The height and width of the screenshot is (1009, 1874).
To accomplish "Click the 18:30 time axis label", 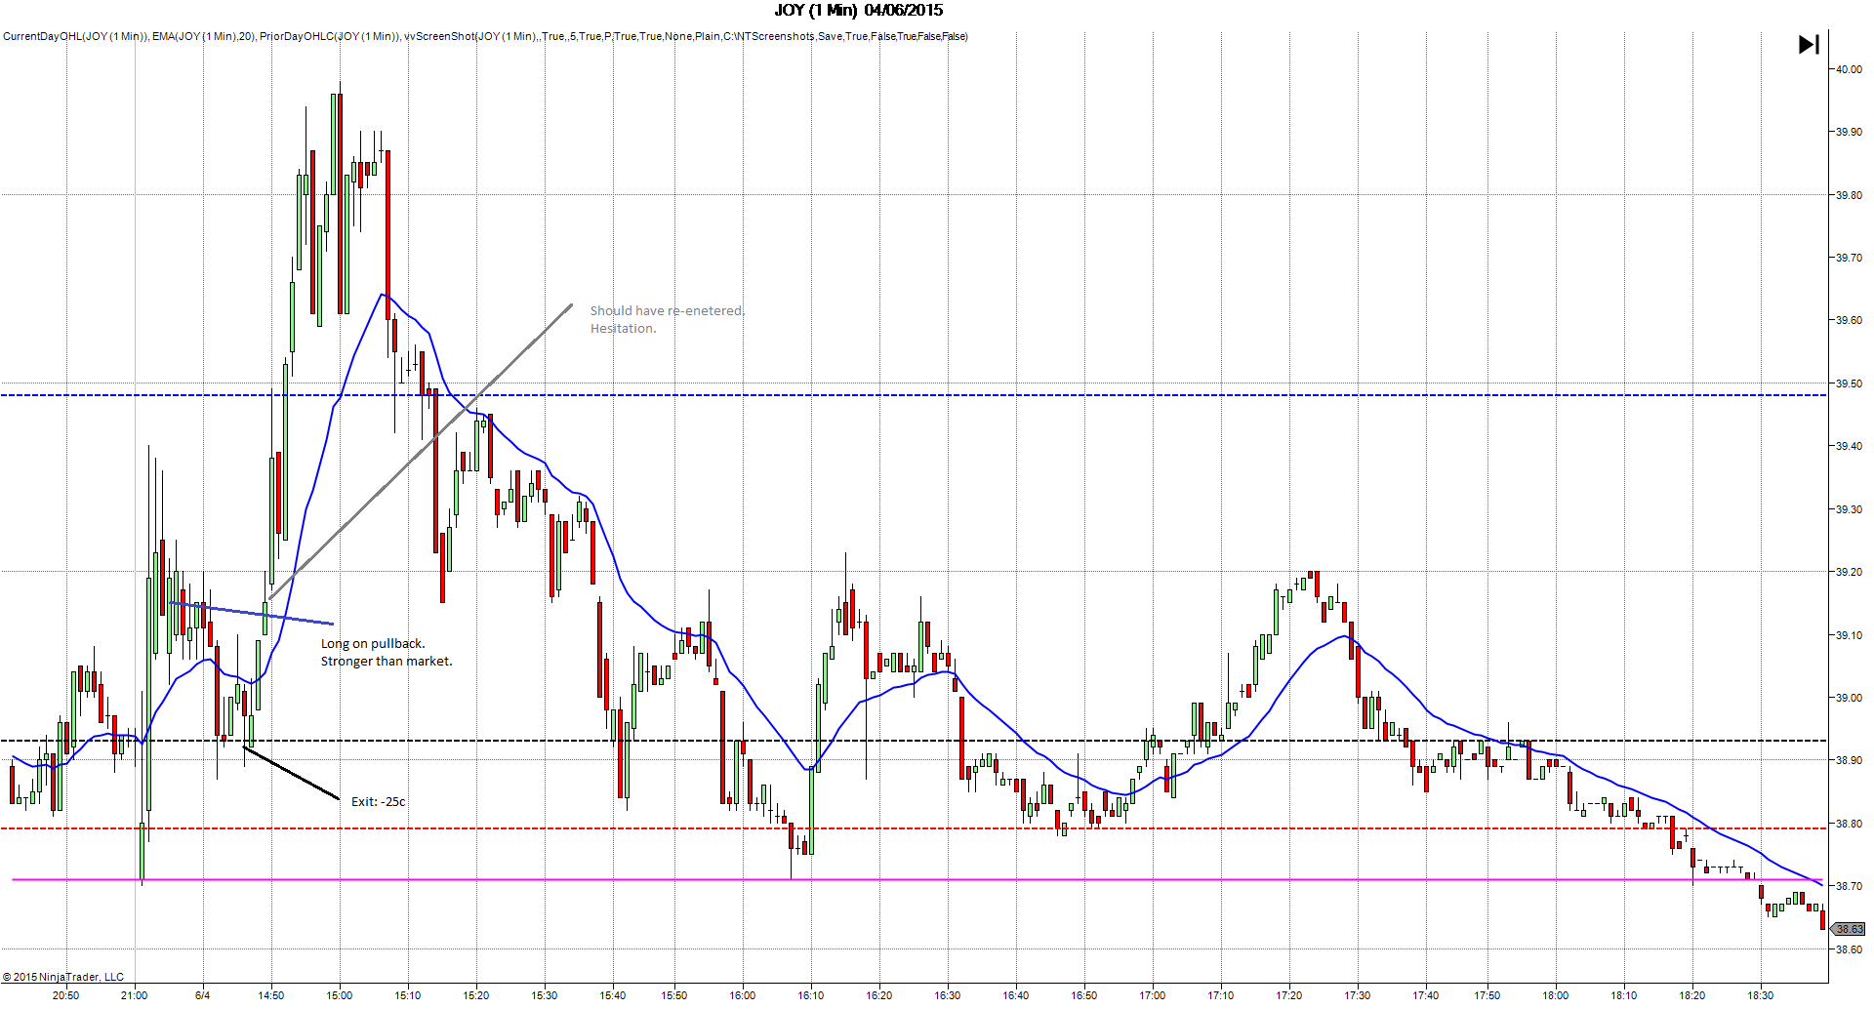I will pos(1761,995).
